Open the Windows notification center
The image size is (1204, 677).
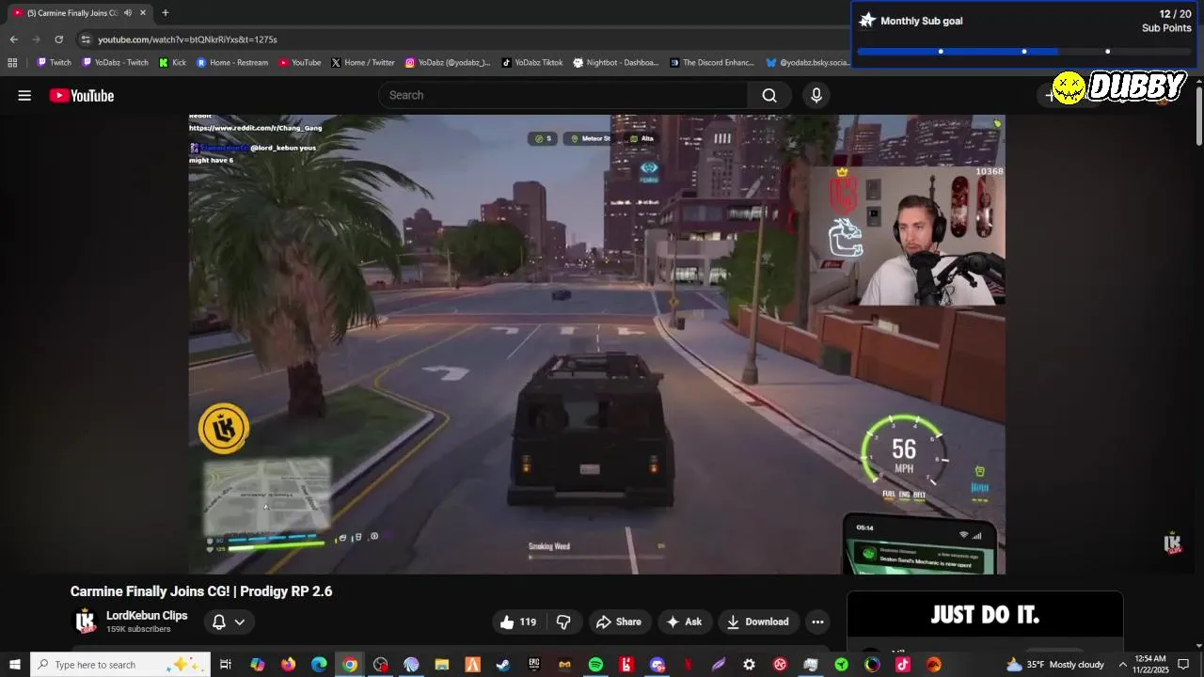point(1183,665)
